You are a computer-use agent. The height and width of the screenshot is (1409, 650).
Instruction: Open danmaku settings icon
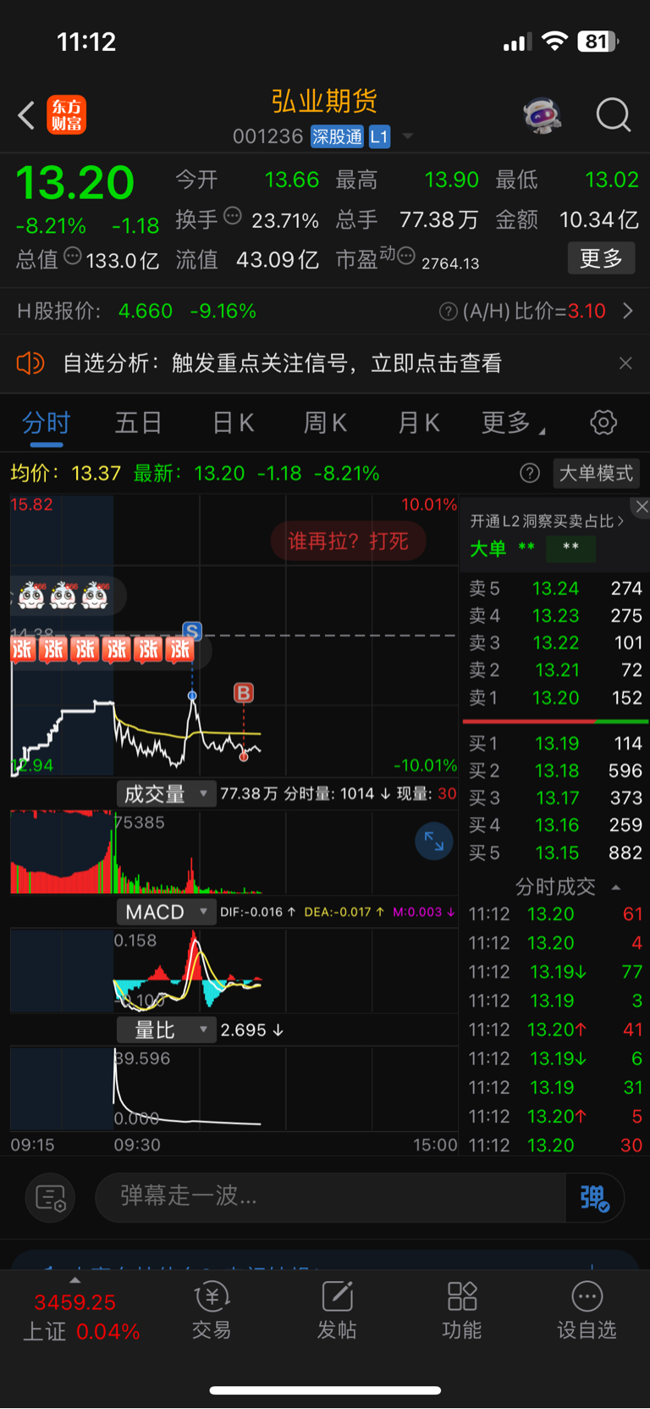(x=51, y=1198)
